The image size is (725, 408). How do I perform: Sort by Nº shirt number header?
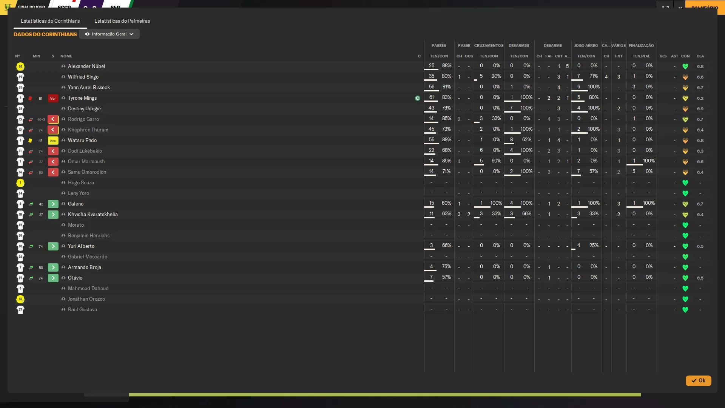click(x=17, y=56)
